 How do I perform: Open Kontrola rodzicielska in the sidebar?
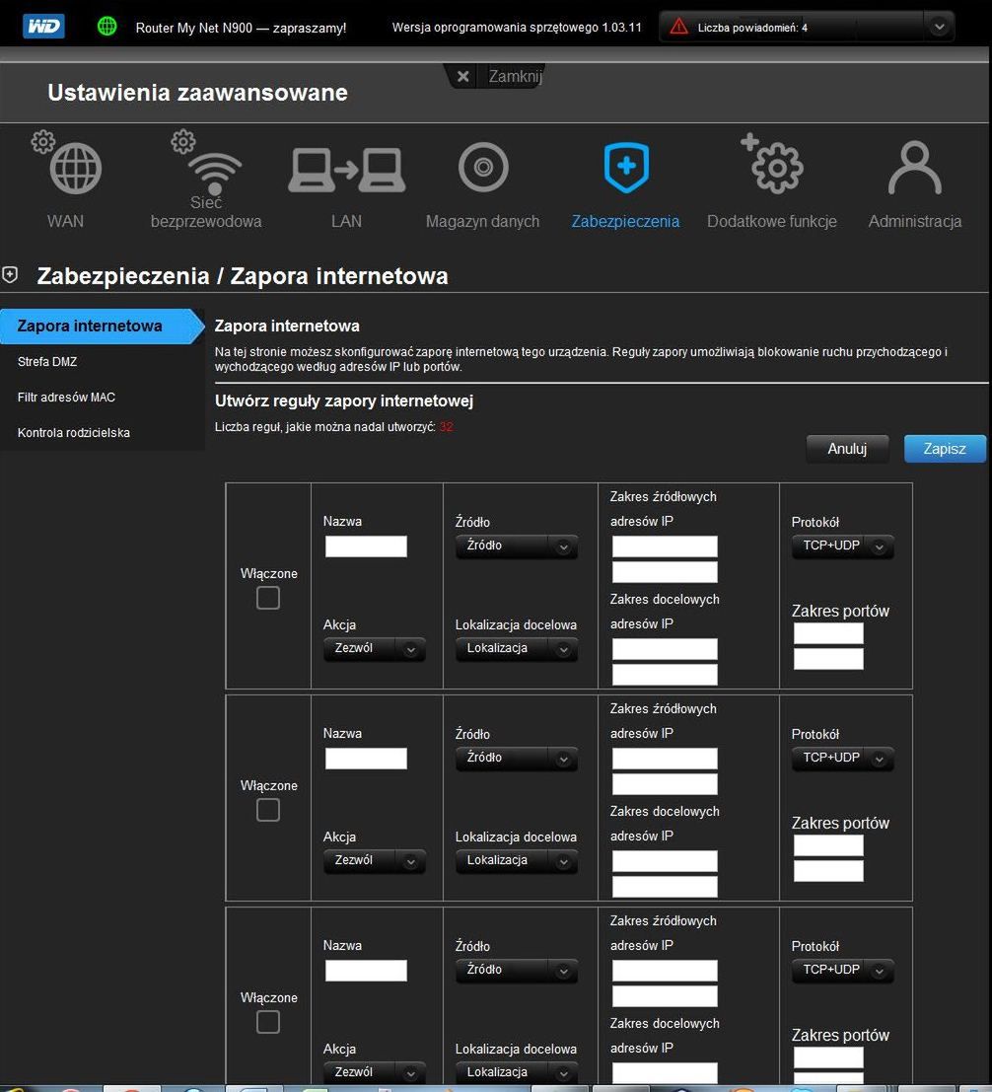tap(74, 432)
